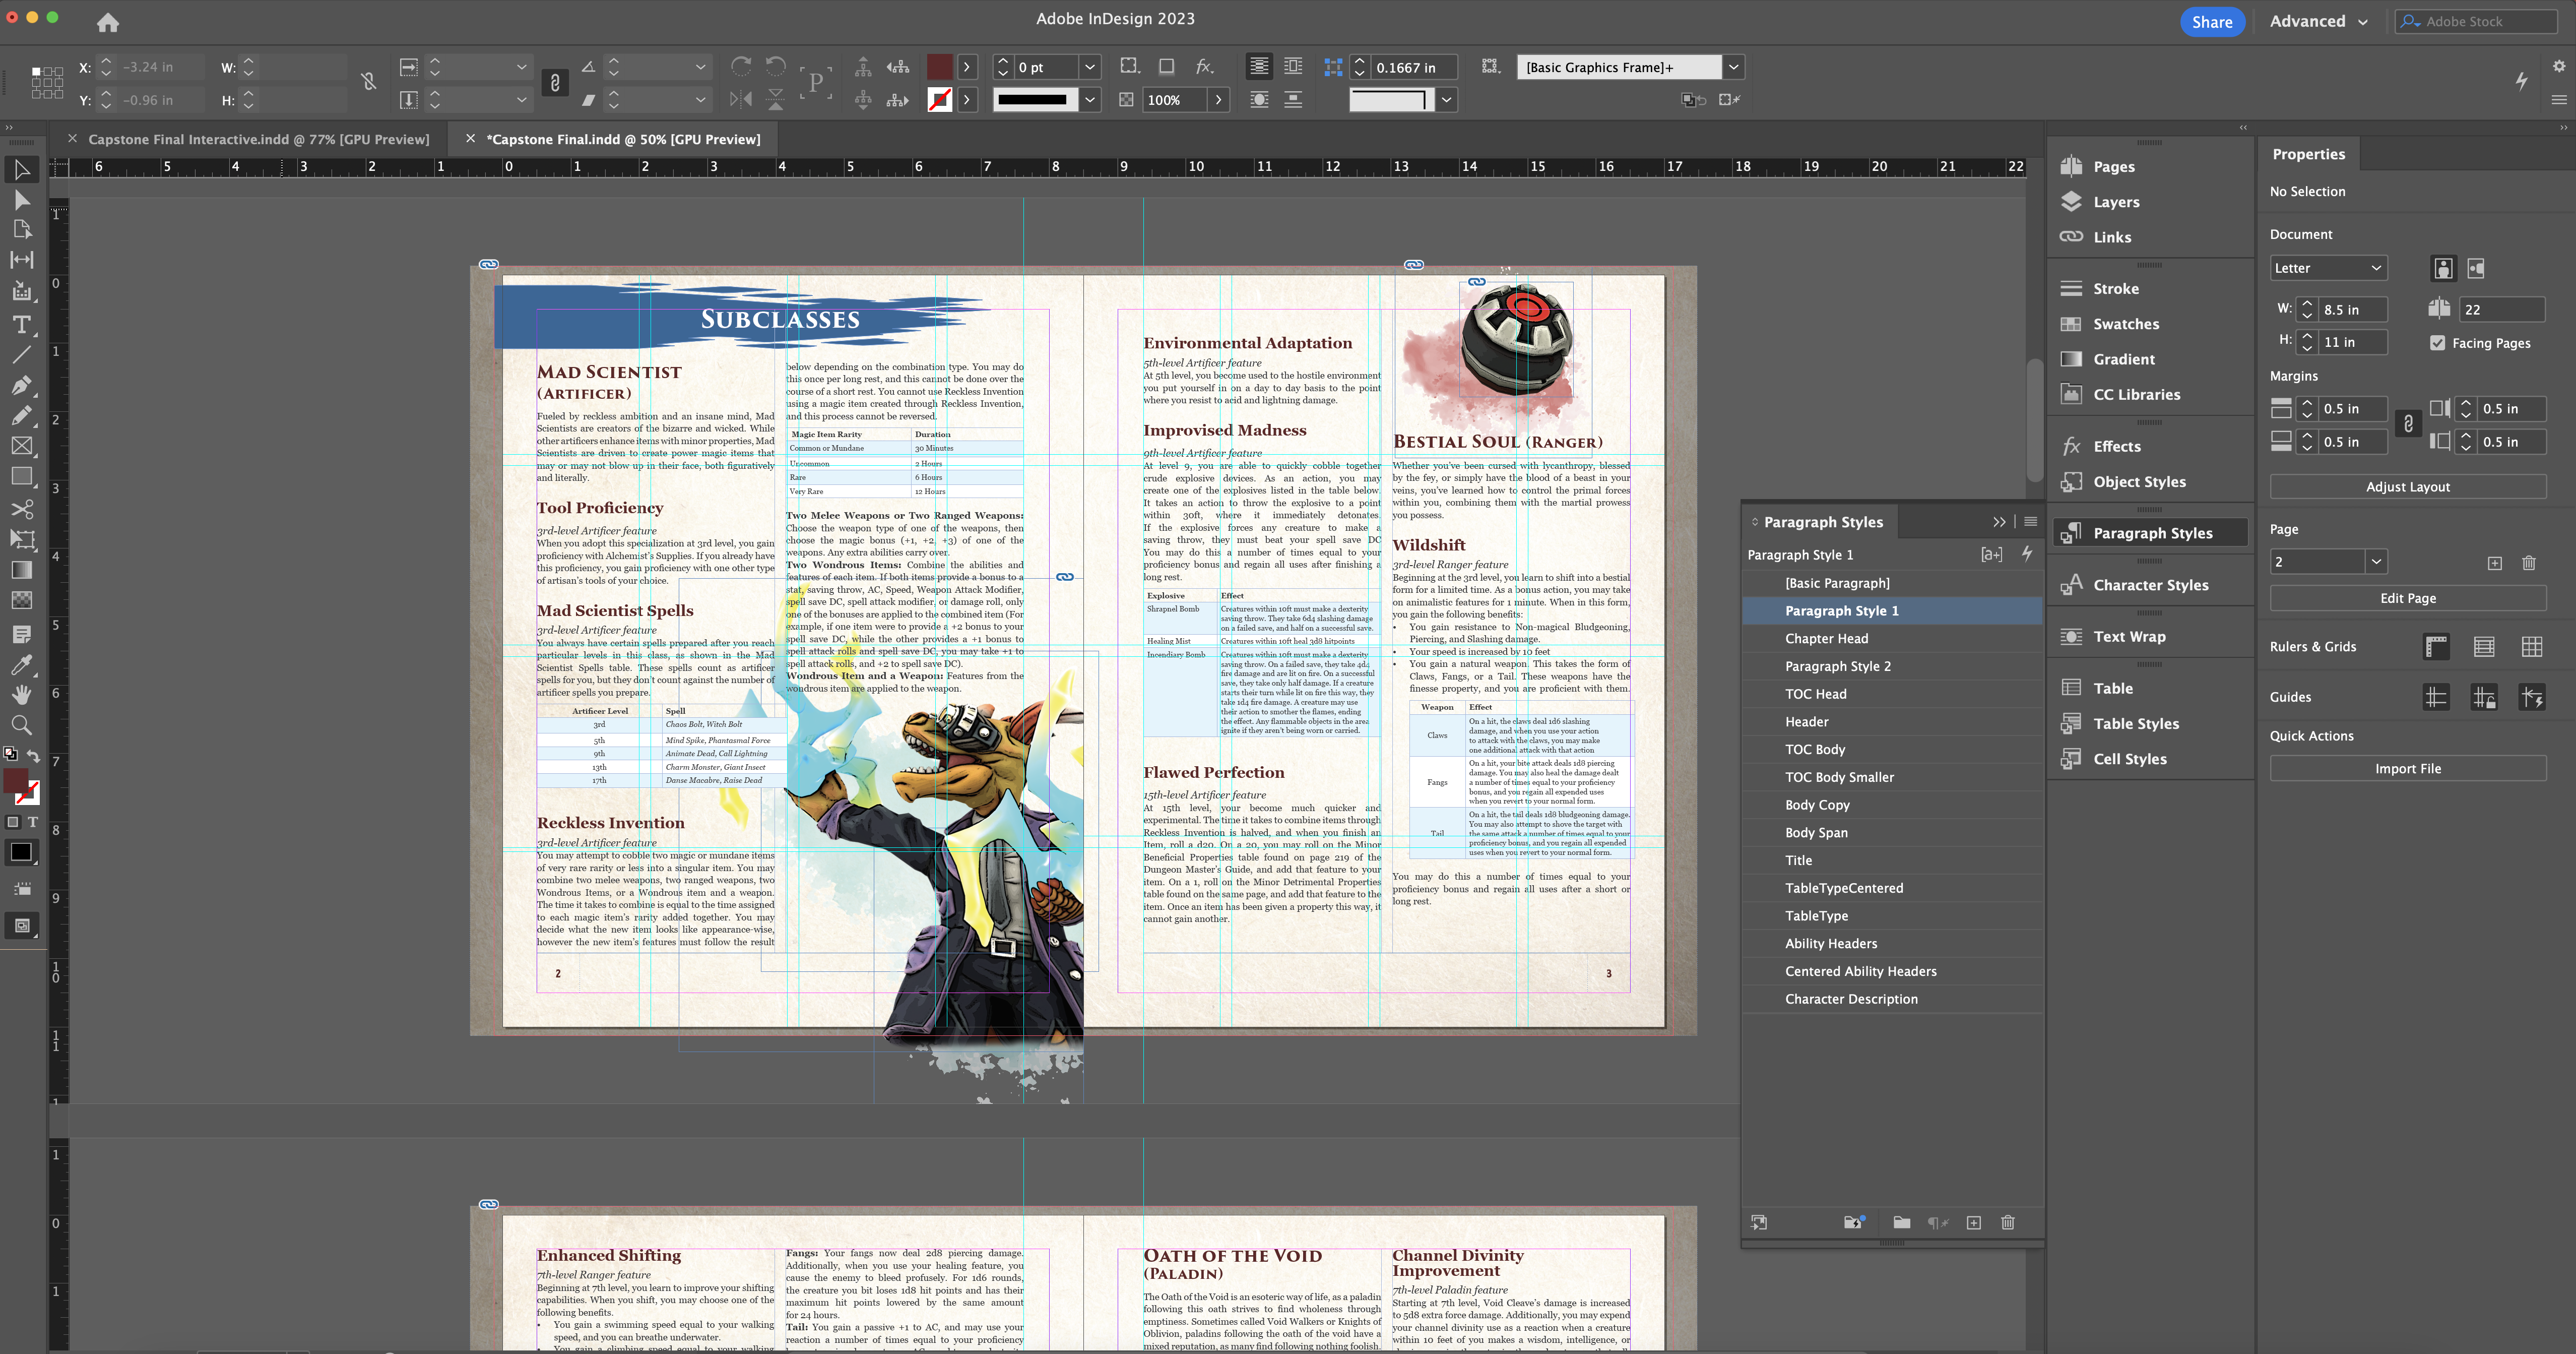Click the dark red fill swatch in control bar
This screenshot has height=1354, width=2576.
[x=939, y=67]
